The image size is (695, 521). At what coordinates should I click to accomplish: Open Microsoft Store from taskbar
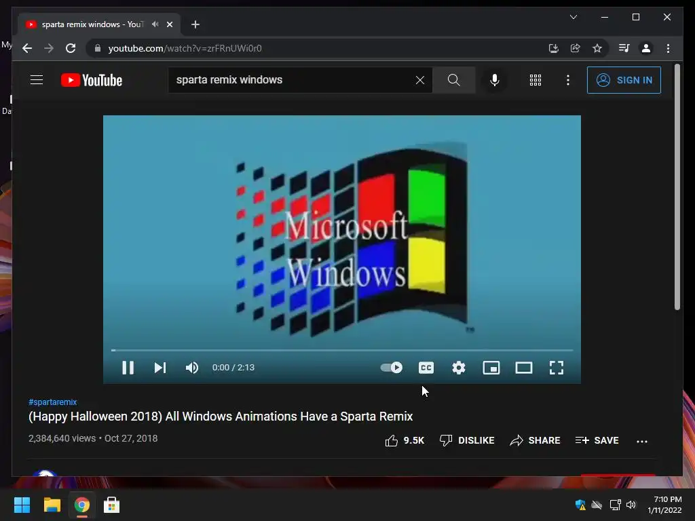pos(111,505)
